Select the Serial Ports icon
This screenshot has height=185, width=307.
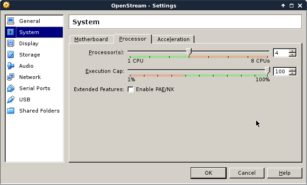tap(11, 88)
